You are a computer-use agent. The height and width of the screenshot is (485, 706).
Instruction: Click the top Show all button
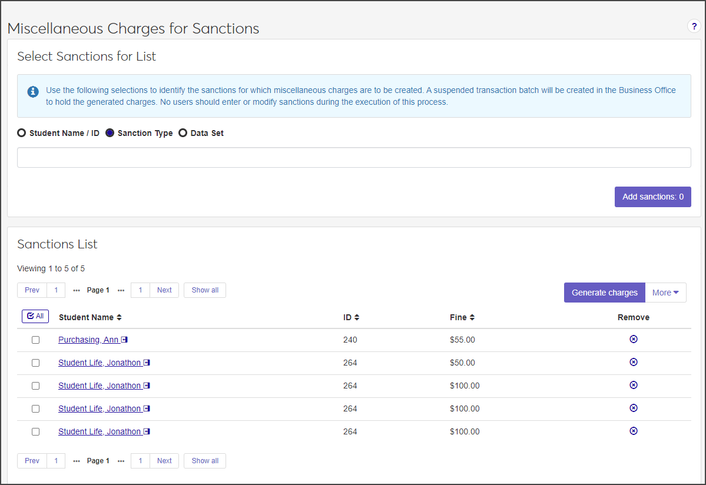tap(205, 290)
